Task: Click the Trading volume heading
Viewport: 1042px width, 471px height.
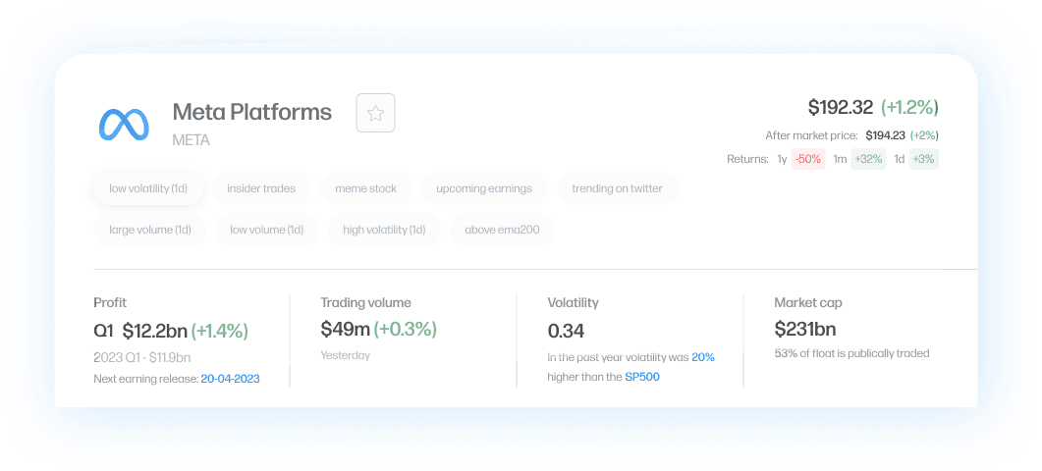Action: (365, 302)
